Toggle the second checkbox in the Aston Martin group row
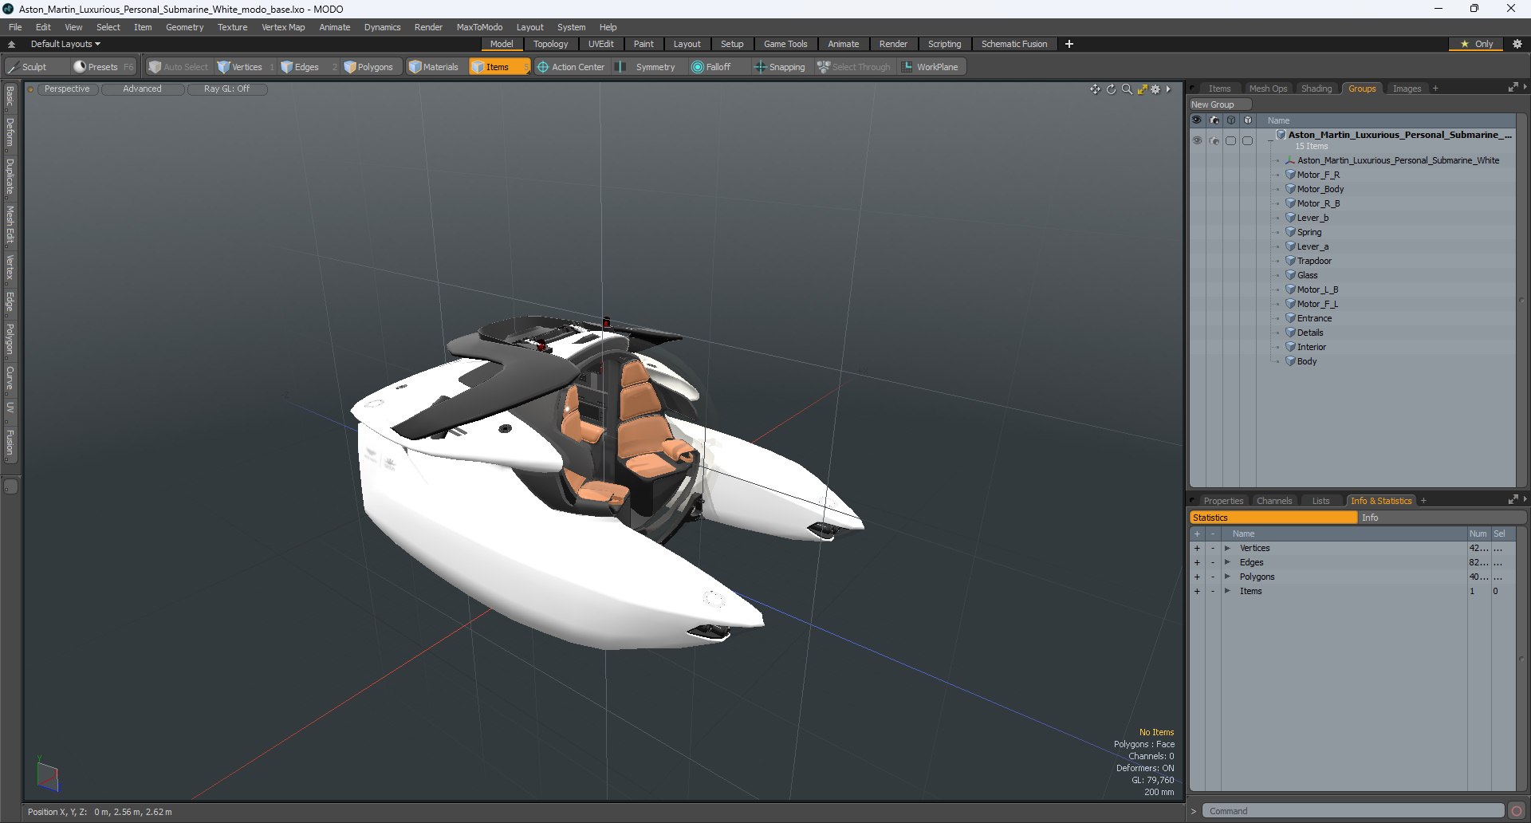 pyautogui.click(x=1248, y=140)
